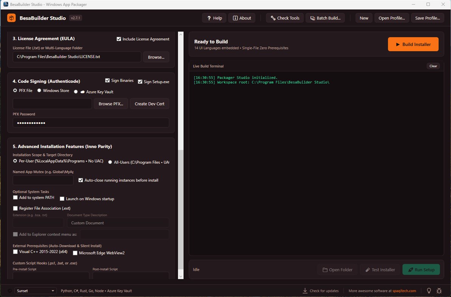Choose All-Users installation scope

click(110, 162)
